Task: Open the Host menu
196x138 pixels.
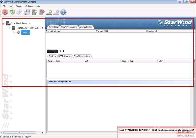Action: 11,6
